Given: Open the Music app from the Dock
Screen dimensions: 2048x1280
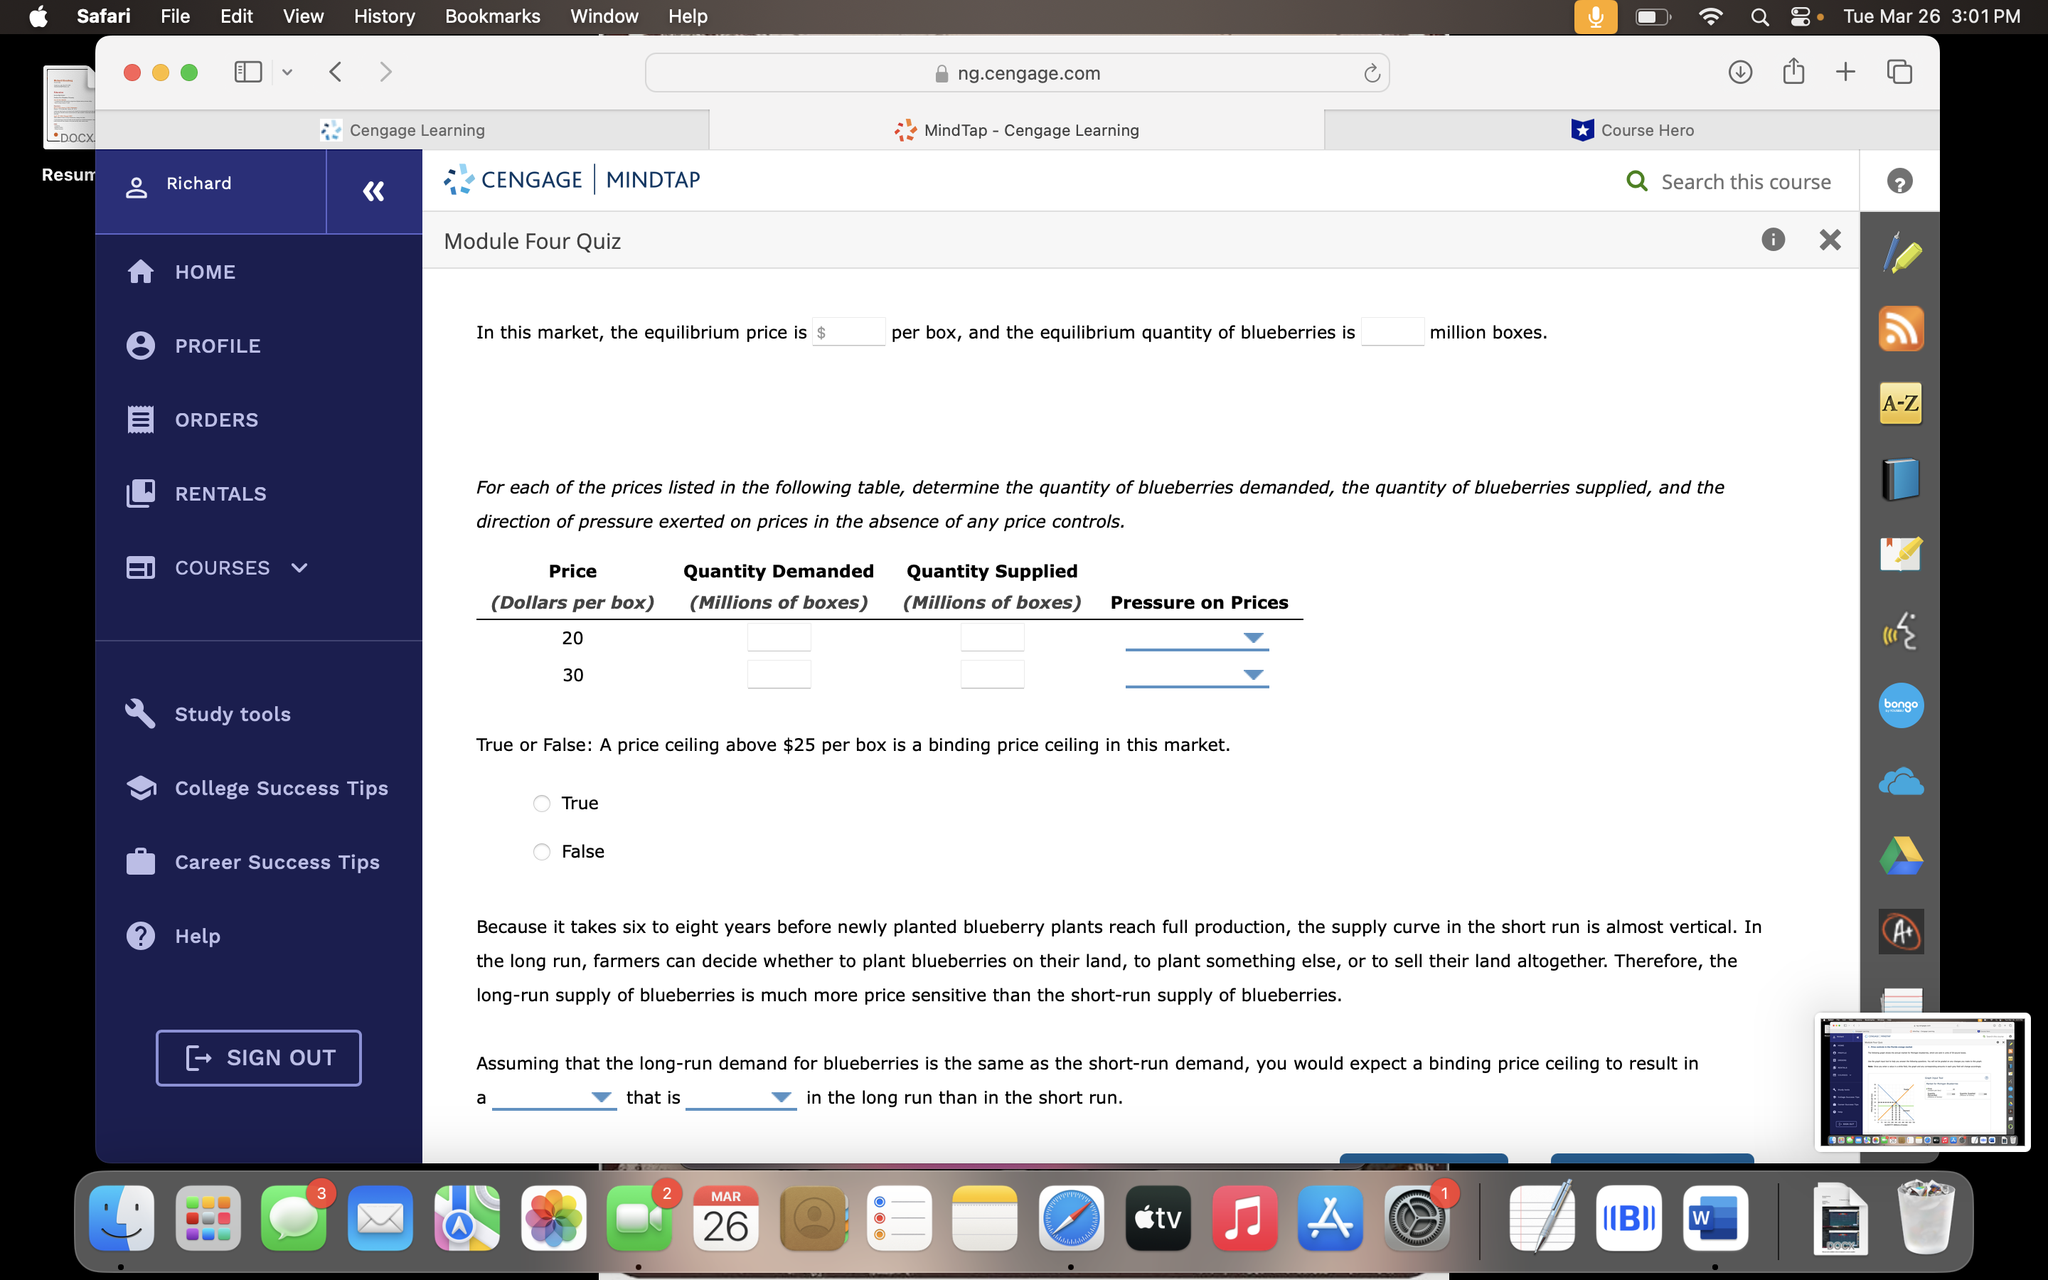Looking at the screenshot, I should (1243, 1218).
